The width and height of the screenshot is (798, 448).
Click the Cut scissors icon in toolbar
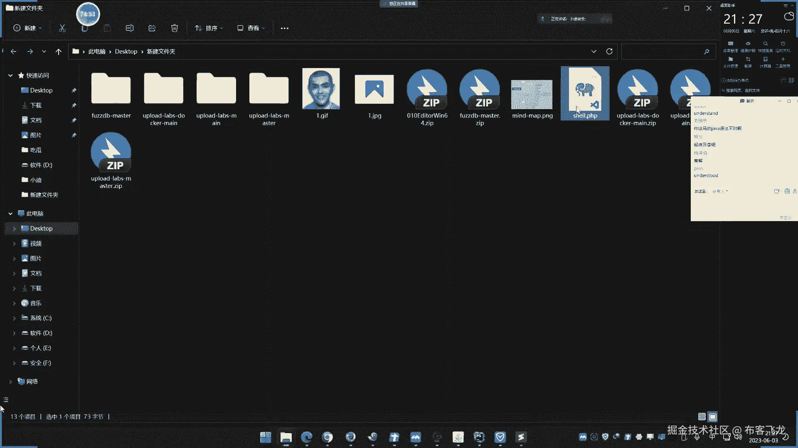pyautogui.click(x=62, y=28)
